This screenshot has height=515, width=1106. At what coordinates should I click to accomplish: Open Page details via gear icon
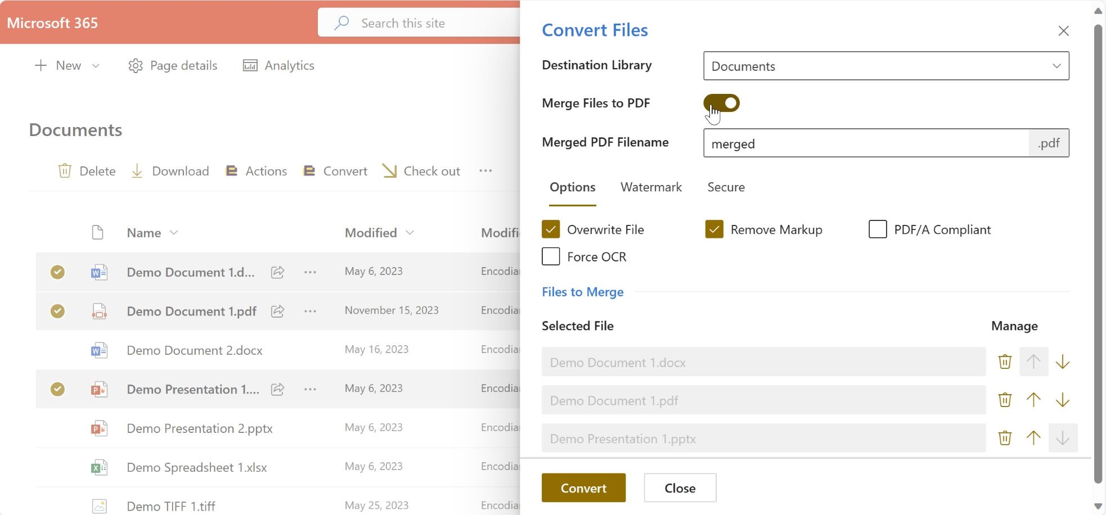coord(136,66)
